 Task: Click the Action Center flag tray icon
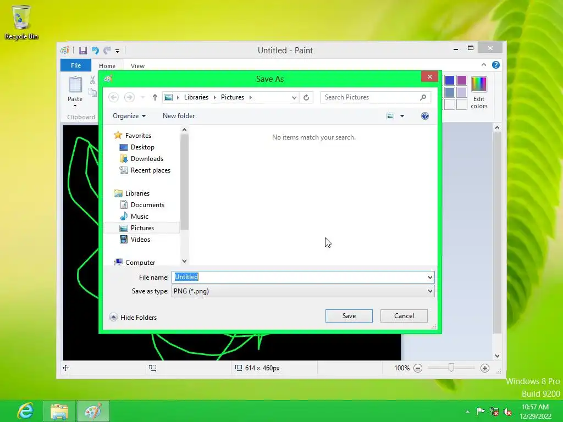pos(481,411)
